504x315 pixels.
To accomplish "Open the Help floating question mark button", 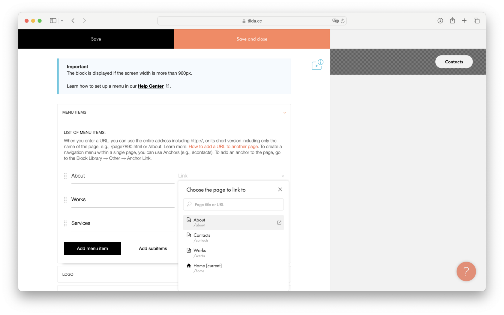I will point(466,271).
